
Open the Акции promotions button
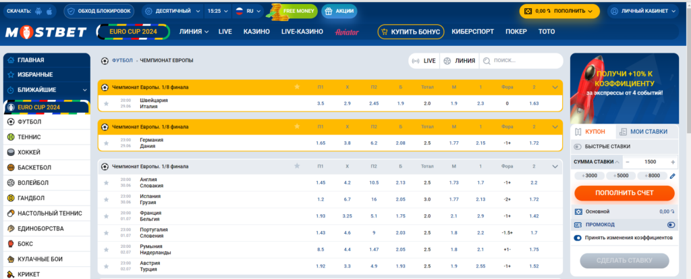tap(339, 11)
